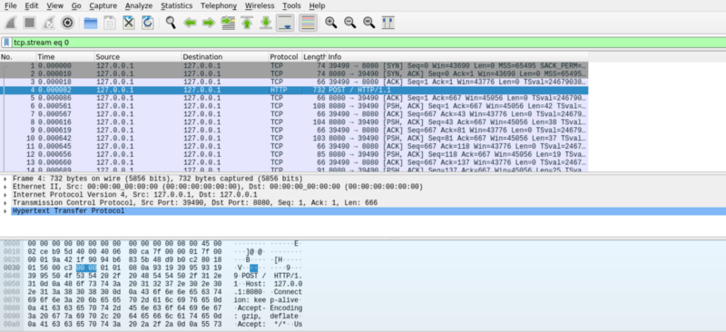Click highlighted 00 00 bytes at offset 0030
The image size is (726, 332).
pyautogui.click(x=86, y=268)
